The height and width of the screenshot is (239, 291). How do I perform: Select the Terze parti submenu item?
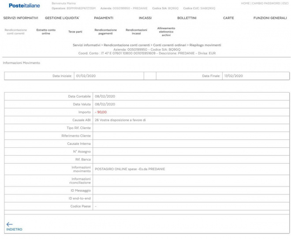75,32
